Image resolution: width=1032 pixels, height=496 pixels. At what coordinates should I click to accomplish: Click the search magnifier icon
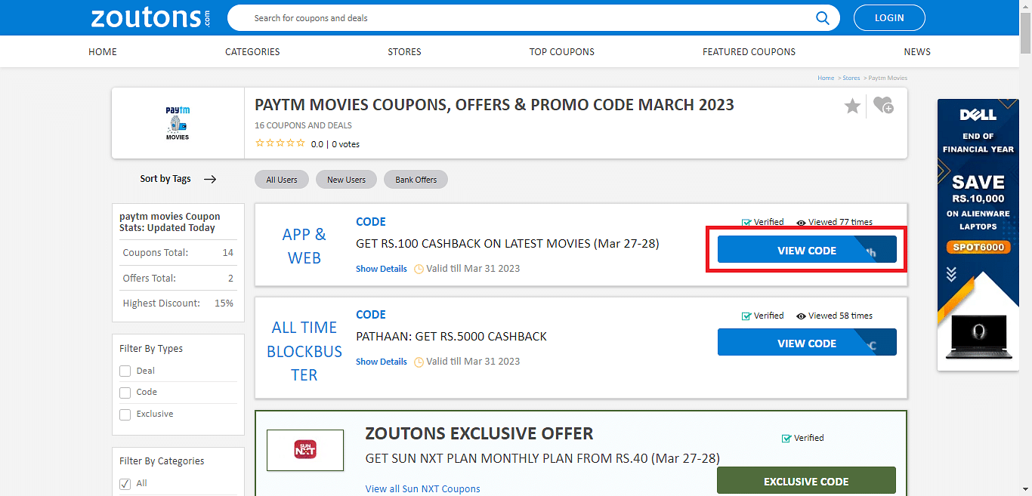tap(823, 17)
